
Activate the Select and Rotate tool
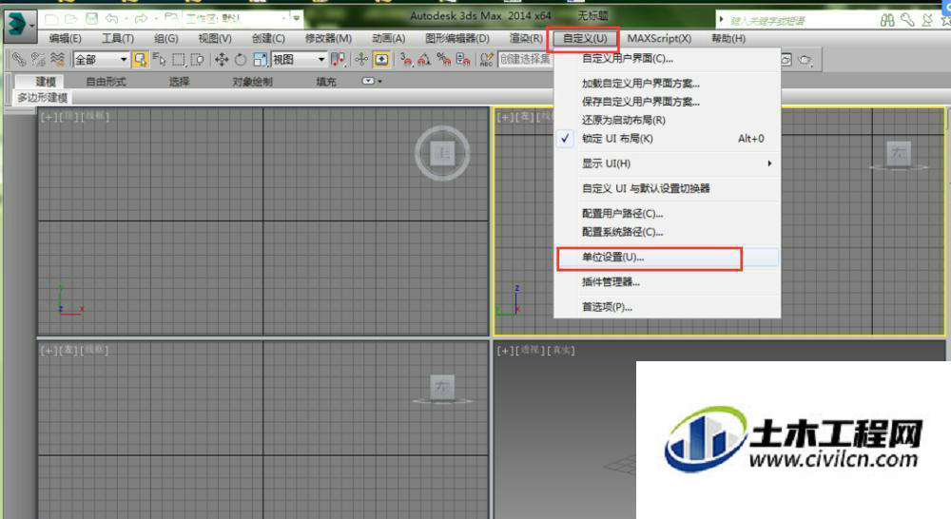pyautogui.click(x=241, y=60)
